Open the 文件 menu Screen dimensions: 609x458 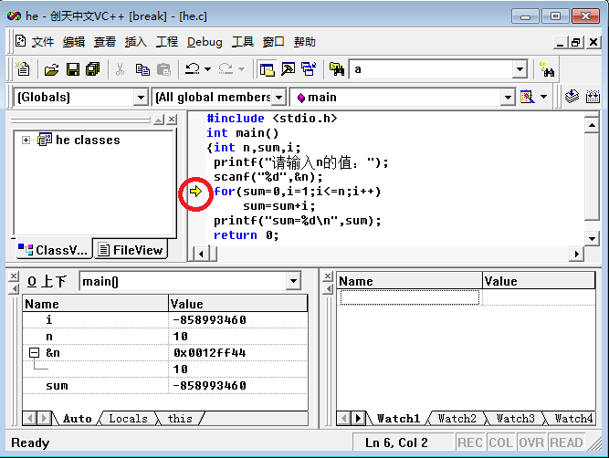pyautogui.click(x=43, y=42)
